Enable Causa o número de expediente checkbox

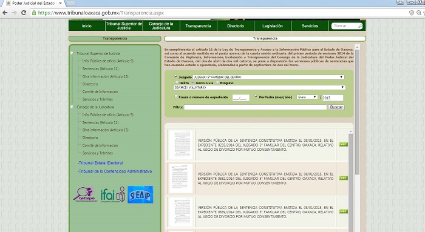point(176,96)
